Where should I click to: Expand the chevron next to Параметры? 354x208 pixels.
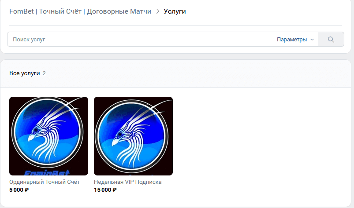[x=312, y=40]
